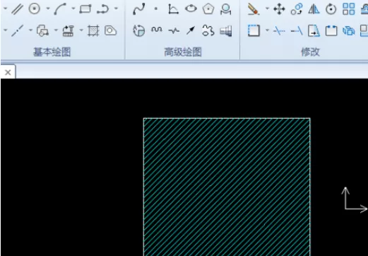Click the dashed-corner square trim icon

[x=254, y=30]
